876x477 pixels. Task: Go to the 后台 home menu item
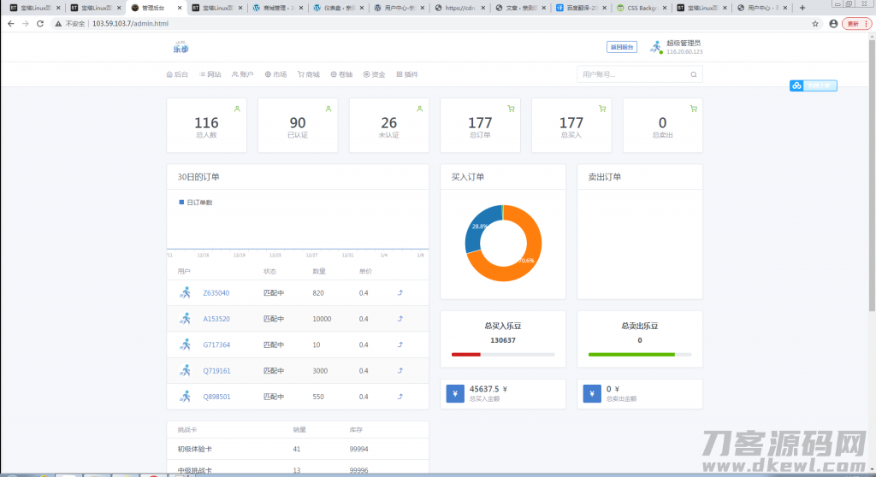[178, 74]
